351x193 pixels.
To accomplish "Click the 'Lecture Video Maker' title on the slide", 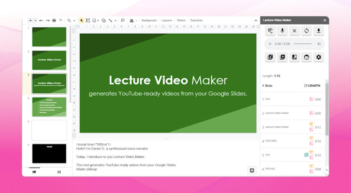I will pyautogui.click(x=168, y=80).
